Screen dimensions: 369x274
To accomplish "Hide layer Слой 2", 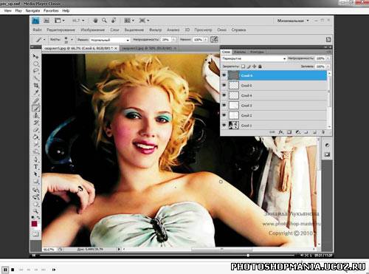I will (224, 115).
